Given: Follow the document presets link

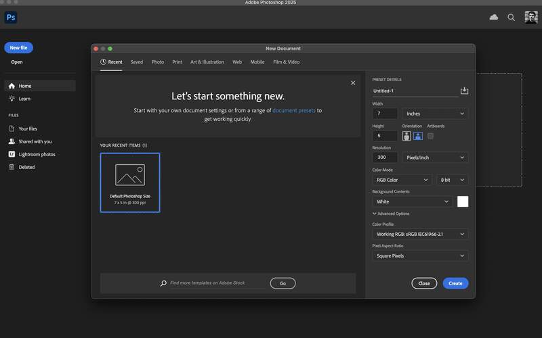Looking at the screenshot, I should 294,111.
